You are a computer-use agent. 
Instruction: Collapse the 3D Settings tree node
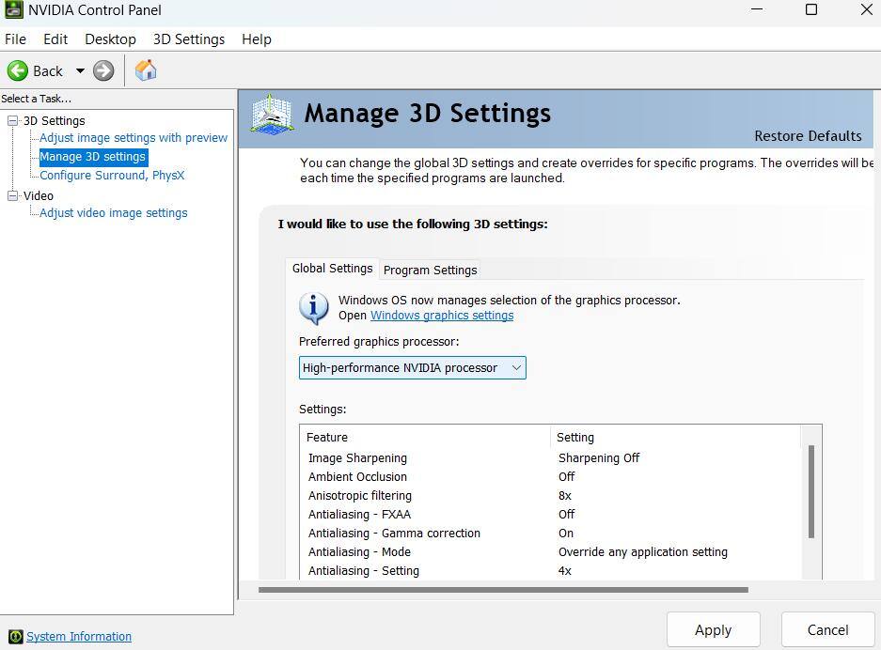pos(12,120)
